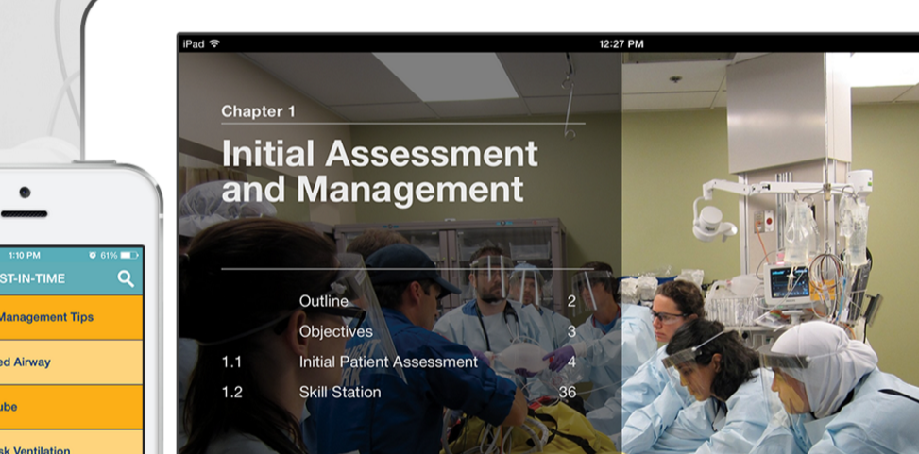Image resolution: width=919 pixels, height=454 pixels.
Task: Tap the alarm icon in phone status bar
Action: click(93, 256)
